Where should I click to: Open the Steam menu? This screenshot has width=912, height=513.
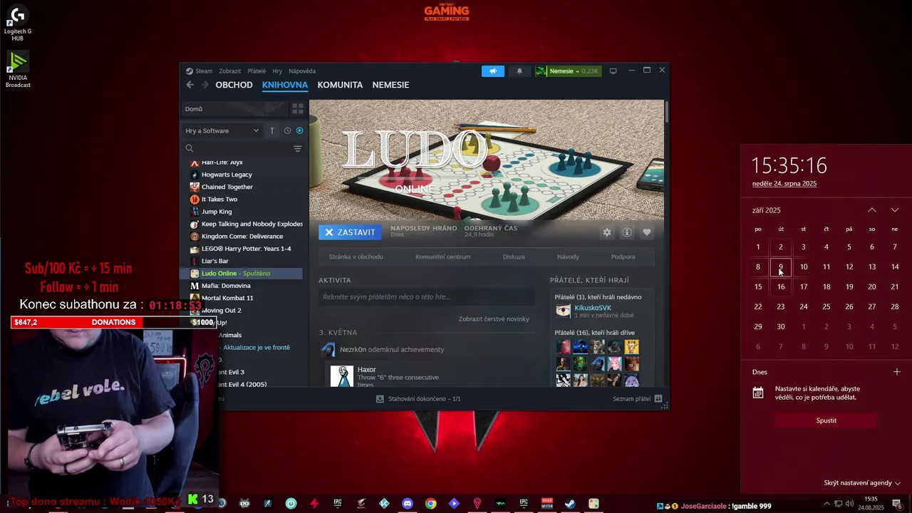(204, 71)
